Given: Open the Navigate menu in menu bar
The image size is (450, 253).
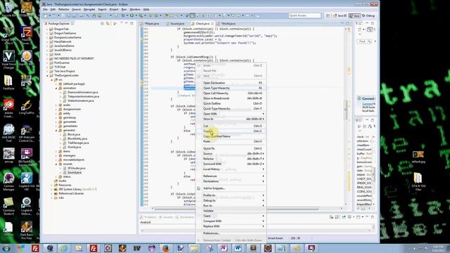Looking at the screenshot, I should click(89, 9).
